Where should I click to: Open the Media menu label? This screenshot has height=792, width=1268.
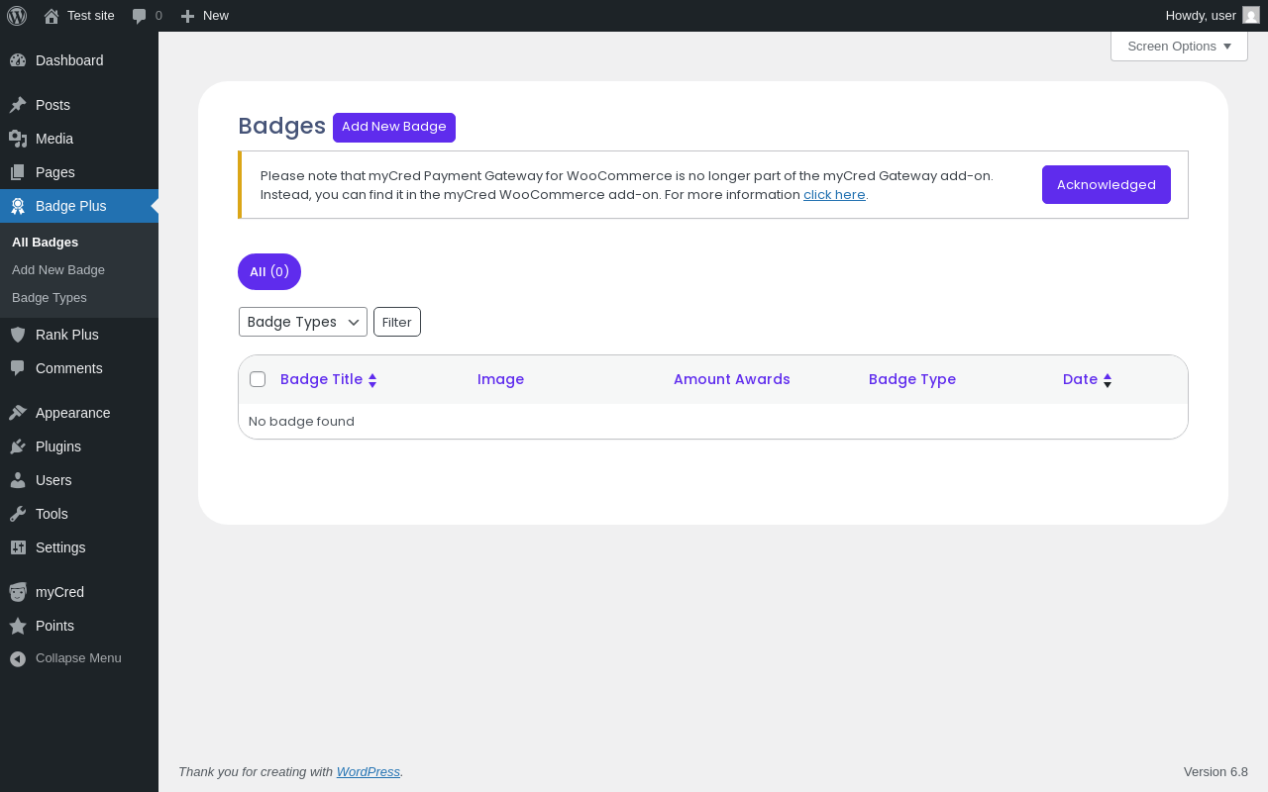54,139
